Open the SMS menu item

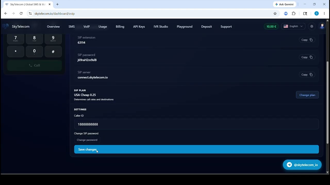72,26
